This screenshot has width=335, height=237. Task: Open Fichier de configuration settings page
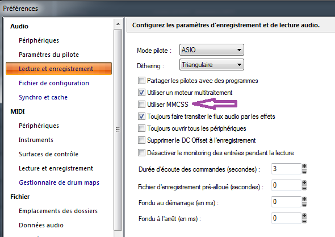[x=54, y=83]
